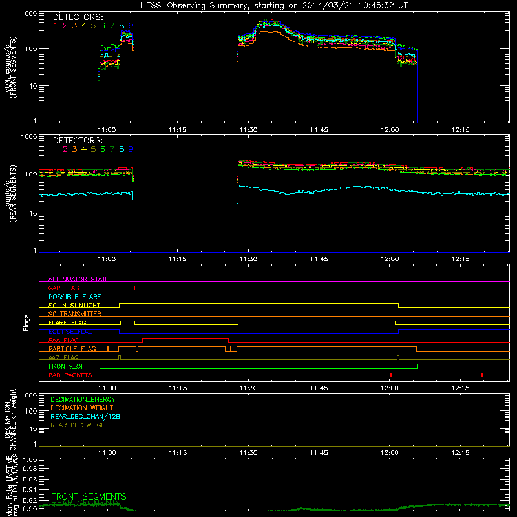Click the HESSI Observing Summary title text
This screenshot has height=517, width=517.
[274, 5]
